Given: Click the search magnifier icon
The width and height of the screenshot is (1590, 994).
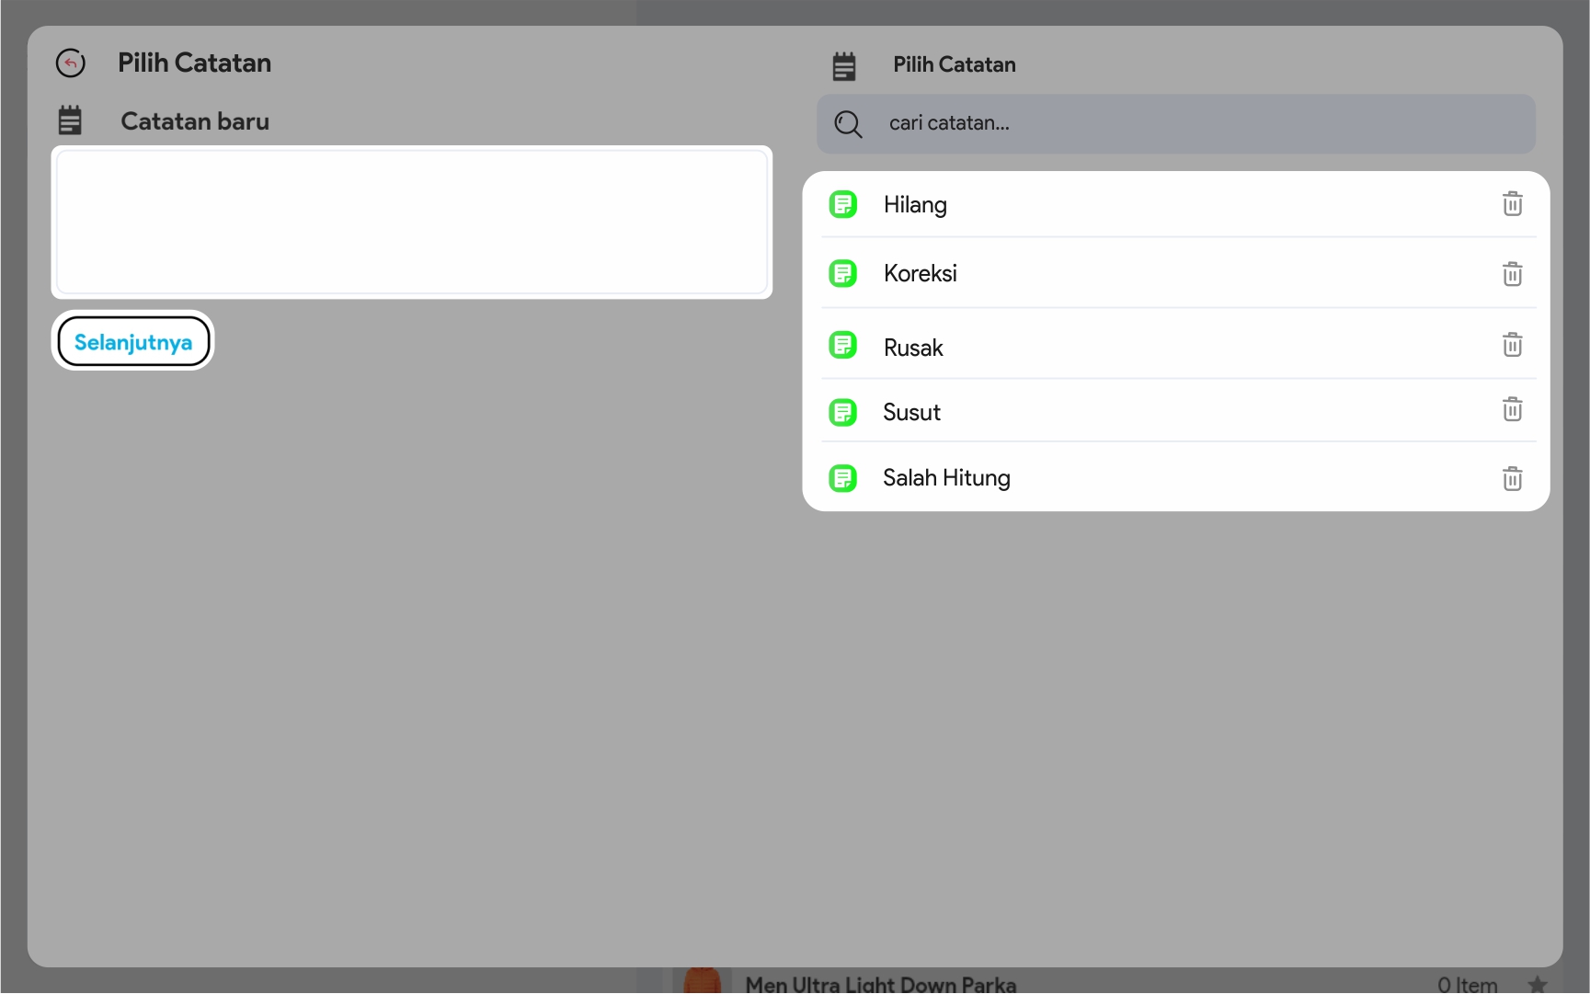Looking at the screenshot, I should coord(848,124).
